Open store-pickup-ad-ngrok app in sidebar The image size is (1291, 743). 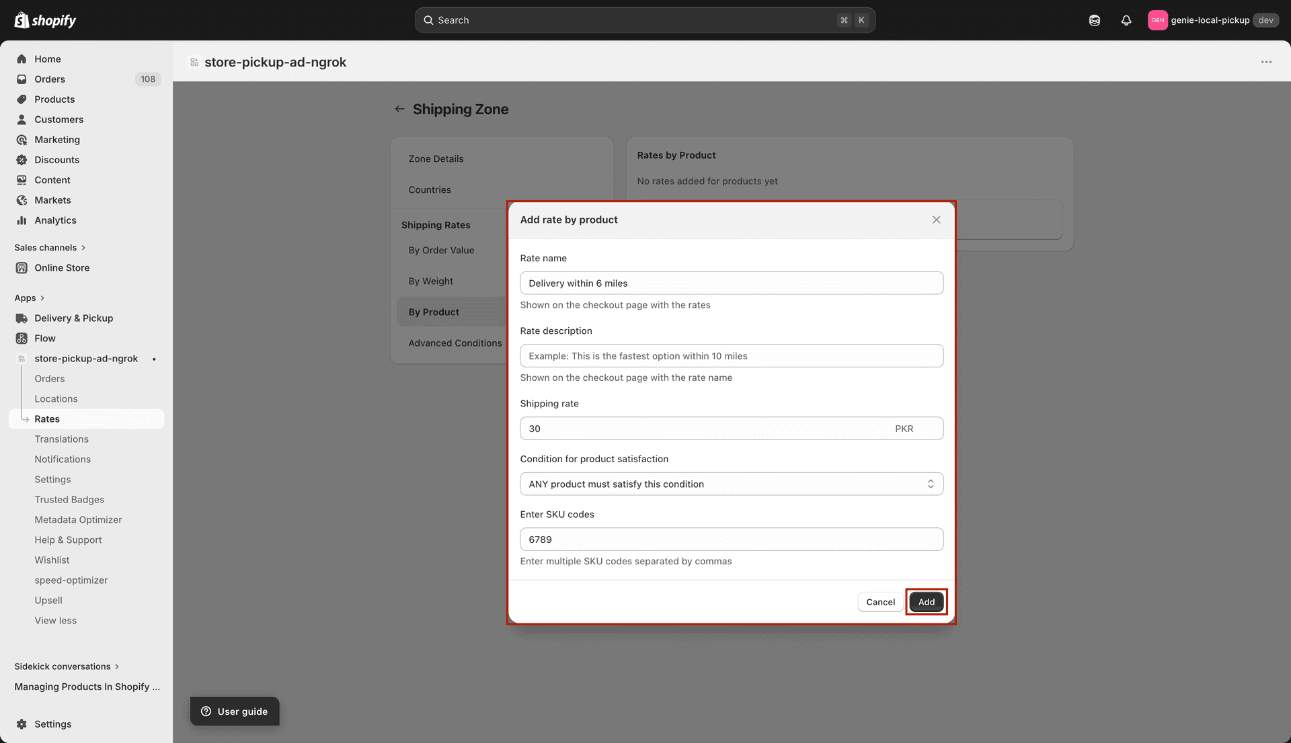(x=86, y=359)
